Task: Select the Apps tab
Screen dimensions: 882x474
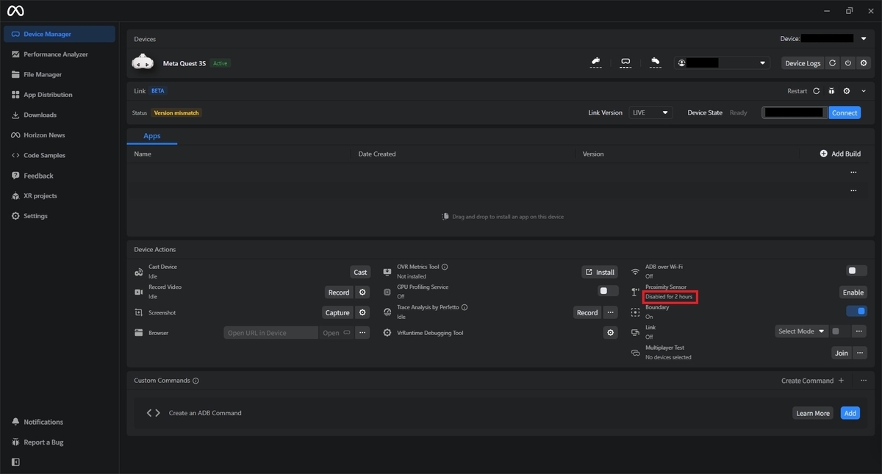Action: tap(152, 136)
